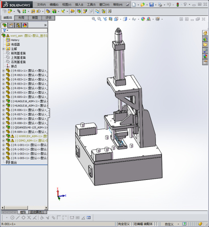Viewport: 209px width, 227px height.
Task: Select the 配合 mates folder
Action: coord(14,162)
